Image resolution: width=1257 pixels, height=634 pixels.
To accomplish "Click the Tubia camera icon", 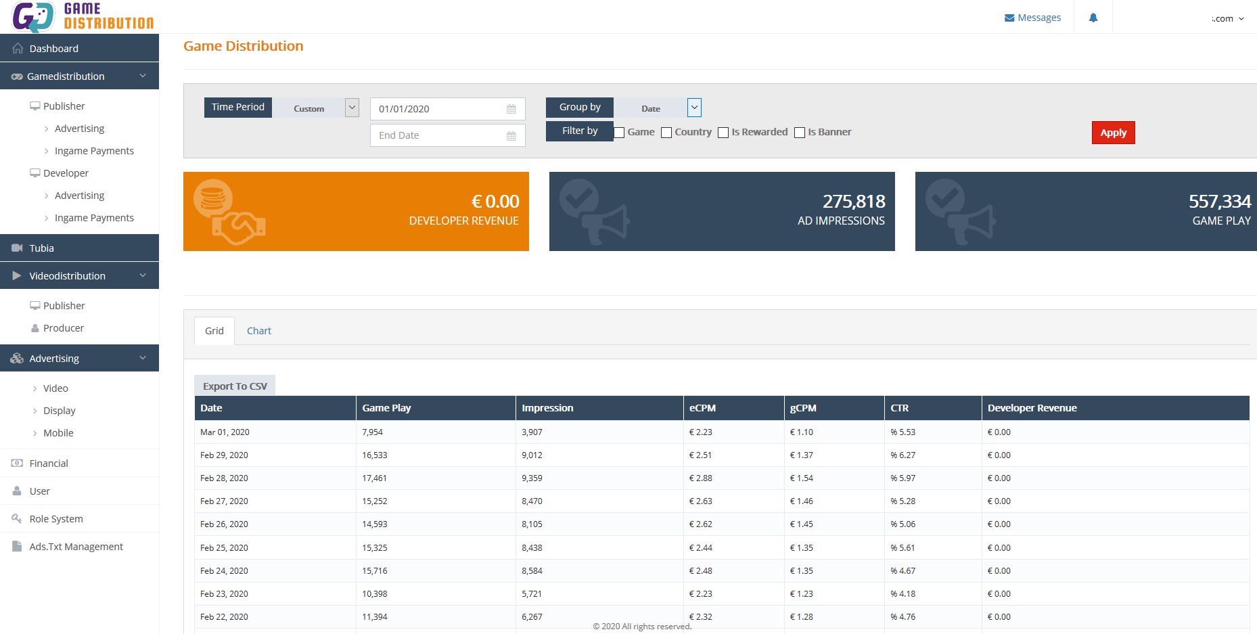I will click(18, 248).
